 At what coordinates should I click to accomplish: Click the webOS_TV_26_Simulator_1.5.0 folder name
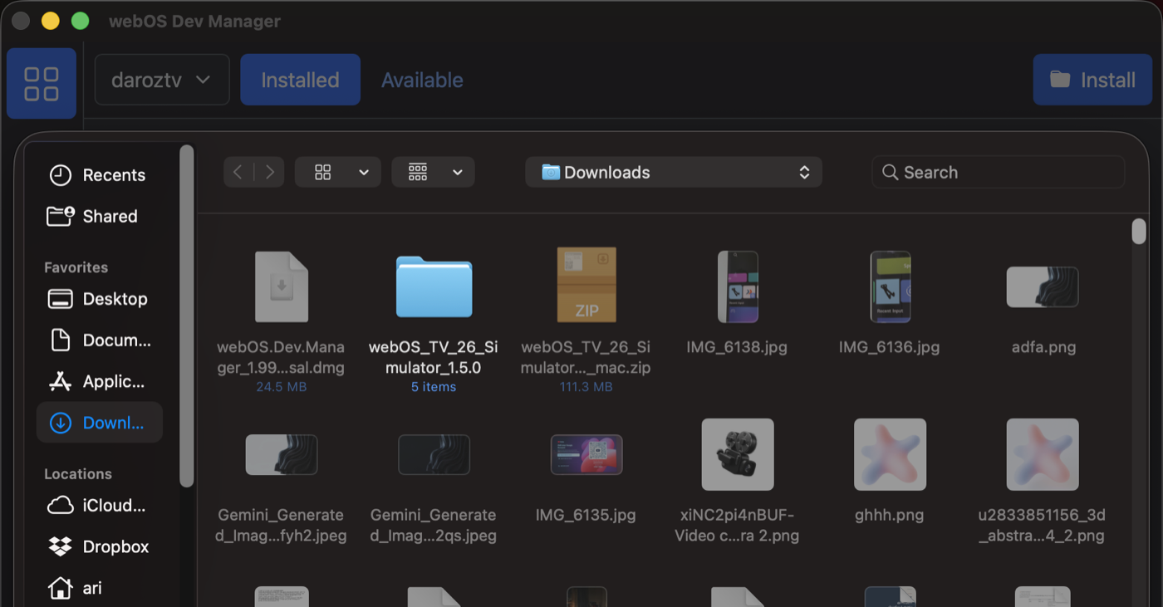tap(434, 357)
